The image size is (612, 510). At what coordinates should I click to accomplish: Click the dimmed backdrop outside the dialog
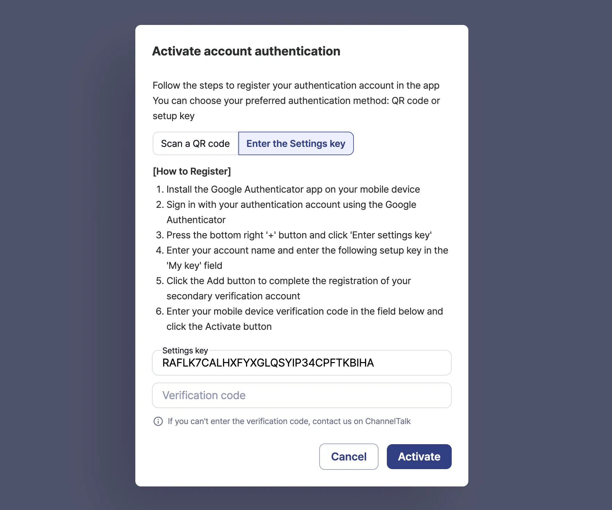click(66, 243)
